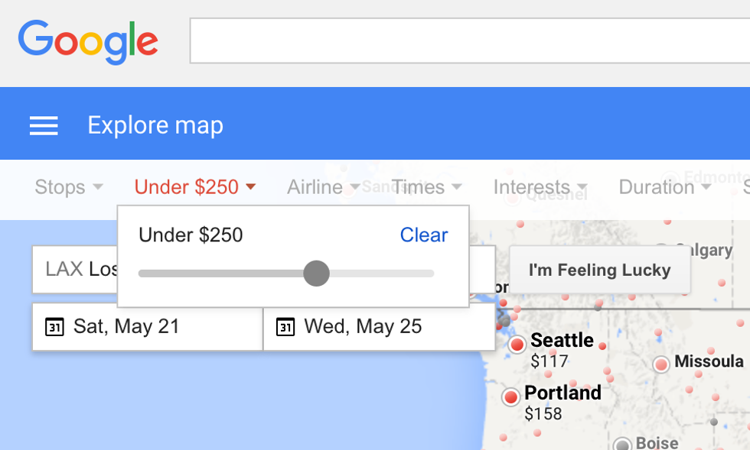Click the calendar icon beside Wed, May 25

pyautogui.click(x=285, y=327)
